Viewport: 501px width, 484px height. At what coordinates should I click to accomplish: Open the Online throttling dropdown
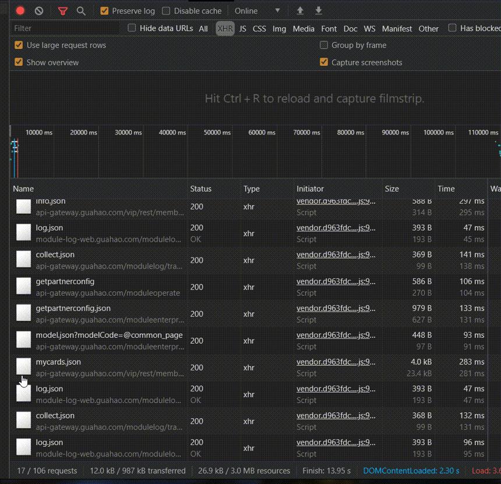(x=257, y=11)
